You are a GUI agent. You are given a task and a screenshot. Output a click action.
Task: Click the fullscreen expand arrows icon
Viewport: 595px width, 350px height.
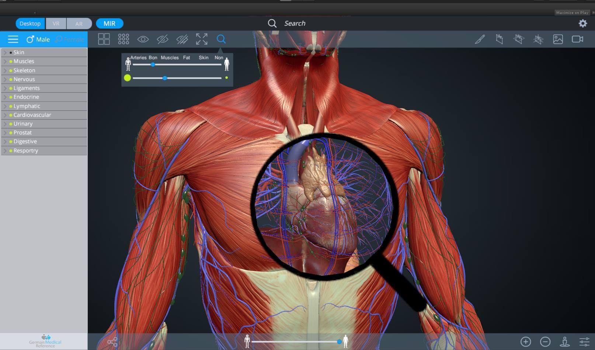click(x=202, y=39)
